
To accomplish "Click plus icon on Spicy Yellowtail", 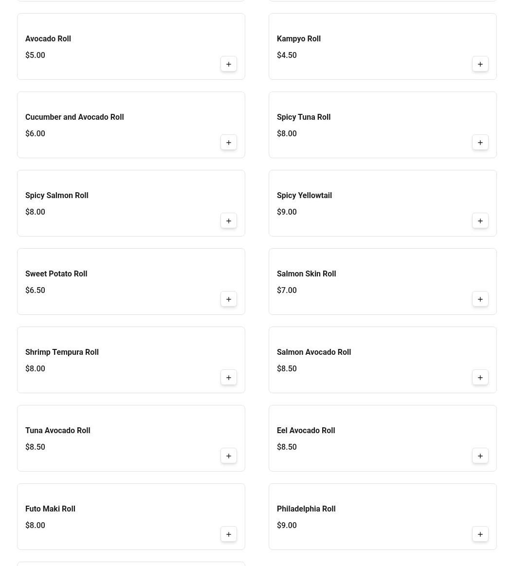I will 480,221.
